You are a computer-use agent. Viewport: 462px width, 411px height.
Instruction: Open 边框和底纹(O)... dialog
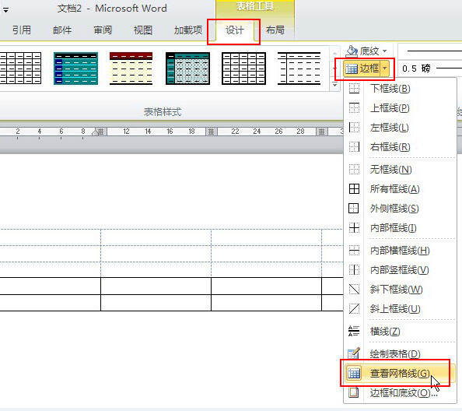coord(400,393)
